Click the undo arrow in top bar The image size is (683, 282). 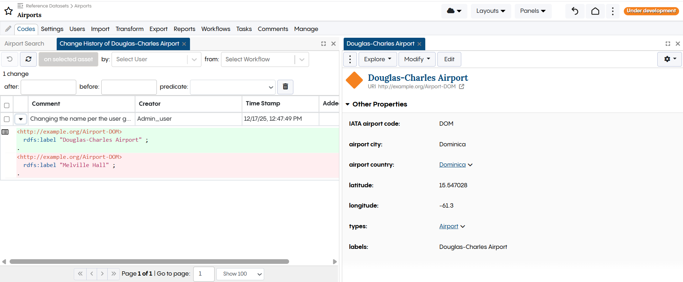click(575, 11)
